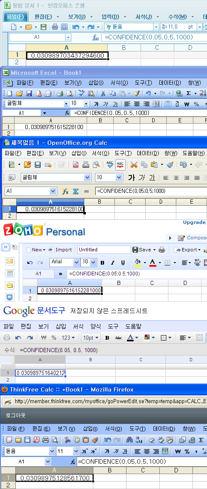Open the 데이터(D) menu in Excel
The image size is (207, 489).
tap(170, 83)
